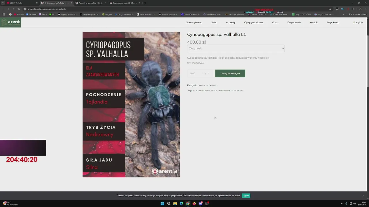
Task: Open the taskbar clock and date
Action: click(362, 204)
